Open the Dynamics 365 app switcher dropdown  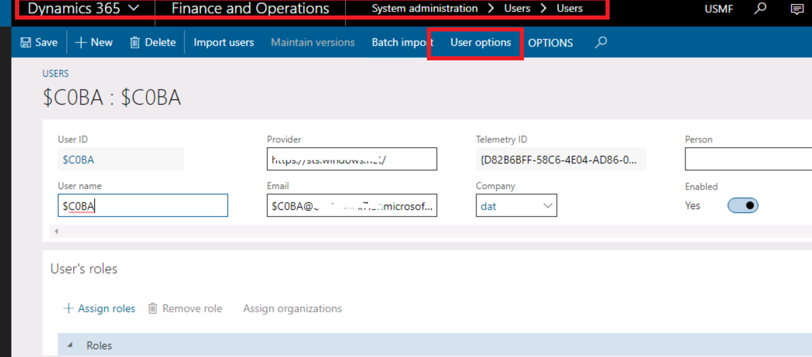click(x=83, y=8)
